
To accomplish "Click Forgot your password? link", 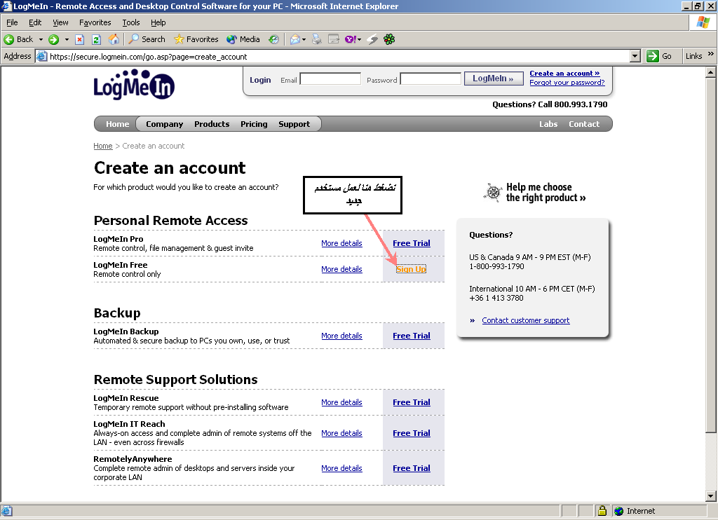I will point(567,83).
